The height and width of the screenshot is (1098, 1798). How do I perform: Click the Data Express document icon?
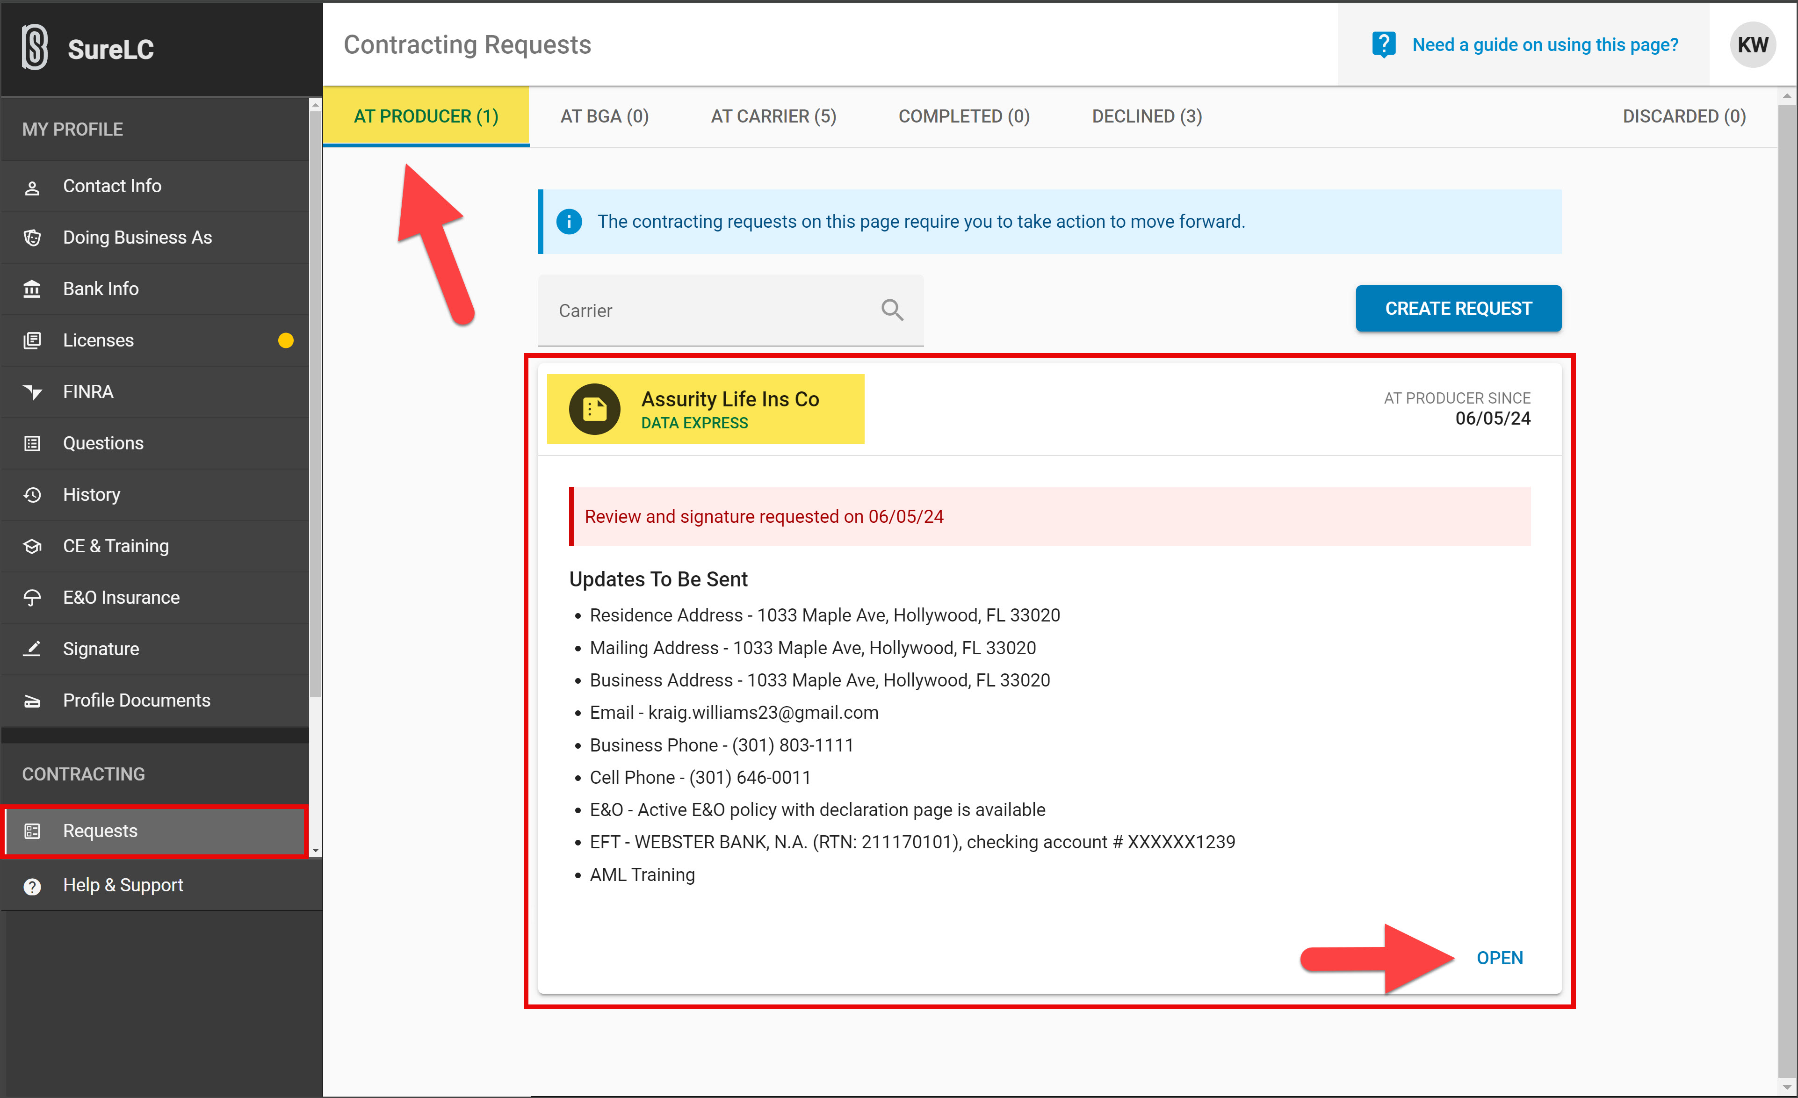click(595, 409)
